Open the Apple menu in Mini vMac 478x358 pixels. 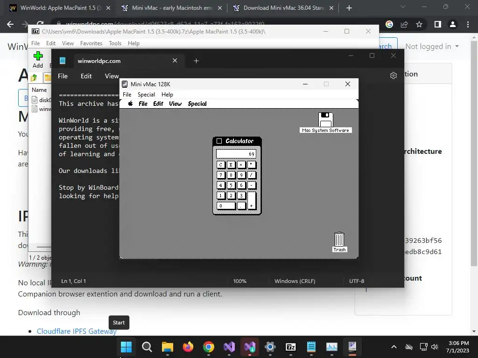[x=131, y=103]
